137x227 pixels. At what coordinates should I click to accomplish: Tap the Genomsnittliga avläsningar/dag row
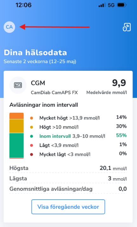click(68, 189)
